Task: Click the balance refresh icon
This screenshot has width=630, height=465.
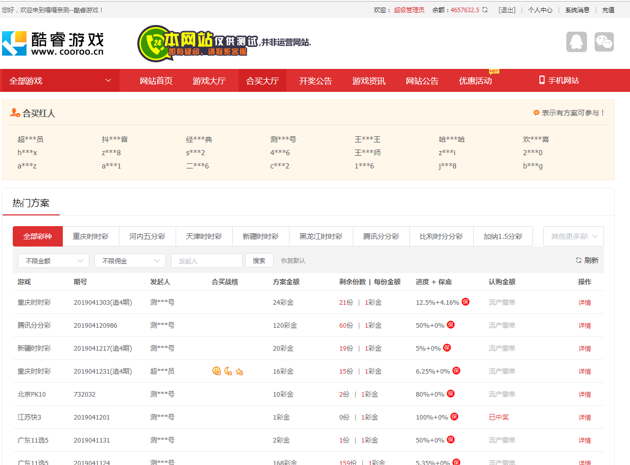Action: (x=484, y=10)
